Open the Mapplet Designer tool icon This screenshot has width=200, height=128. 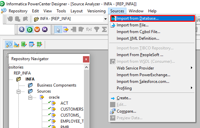(32, 44)
